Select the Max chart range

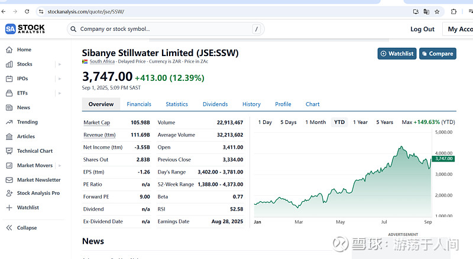click(x=407, y=122)
